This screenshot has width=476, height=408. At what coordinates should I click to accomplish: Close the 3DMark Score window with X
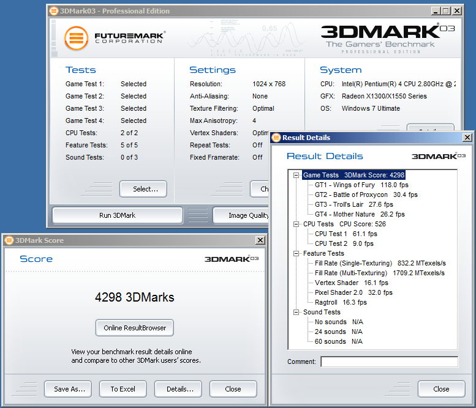[260, 240]
